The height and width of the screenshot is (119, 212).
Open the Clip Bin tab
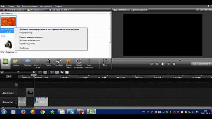pos(5,63)
